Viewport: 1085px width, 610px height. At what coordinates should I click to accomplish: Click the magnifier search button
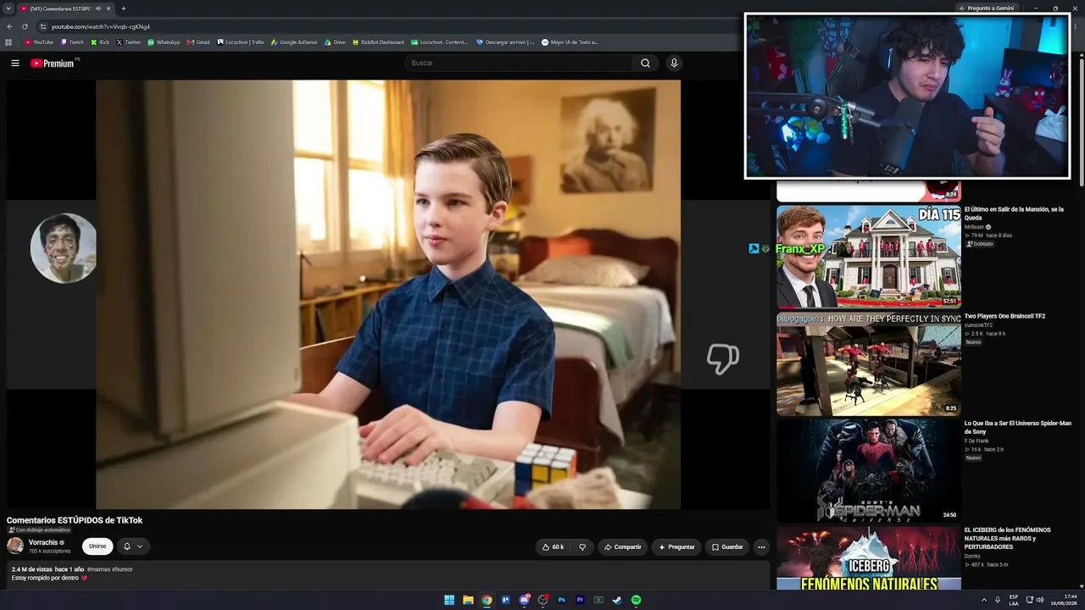(x=645, y=63)
